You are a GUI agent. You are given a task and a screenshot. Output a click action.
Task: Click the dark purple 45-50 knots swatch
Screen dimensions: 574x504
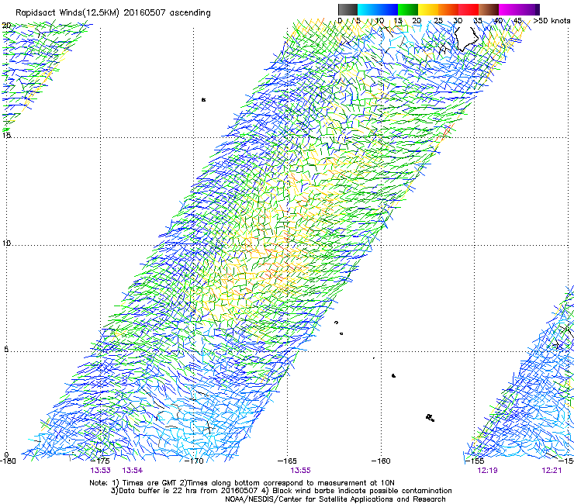point(529,9)
